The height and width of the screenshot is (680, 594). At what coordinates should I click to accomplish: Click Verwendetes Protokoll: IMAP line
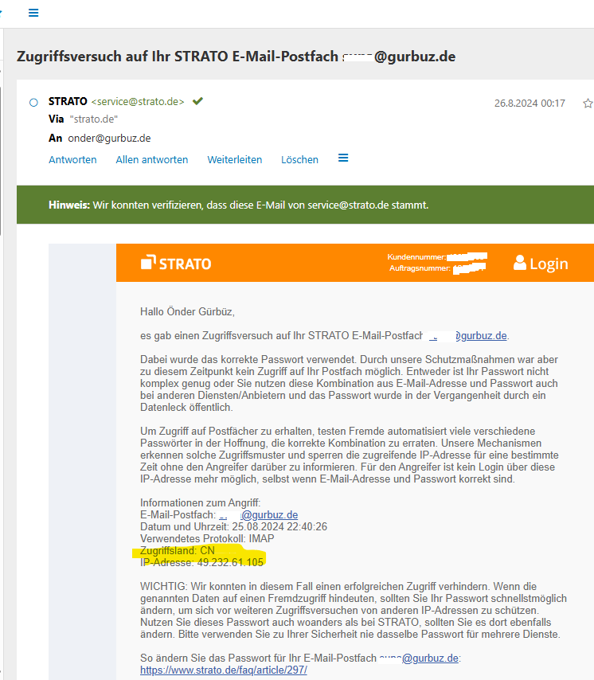point(207,538)
